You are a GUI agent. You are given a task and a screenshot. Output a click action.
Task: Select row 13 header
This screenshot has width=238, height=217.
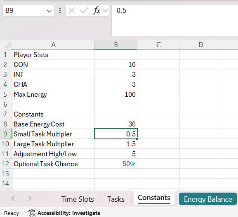[5, 174]
